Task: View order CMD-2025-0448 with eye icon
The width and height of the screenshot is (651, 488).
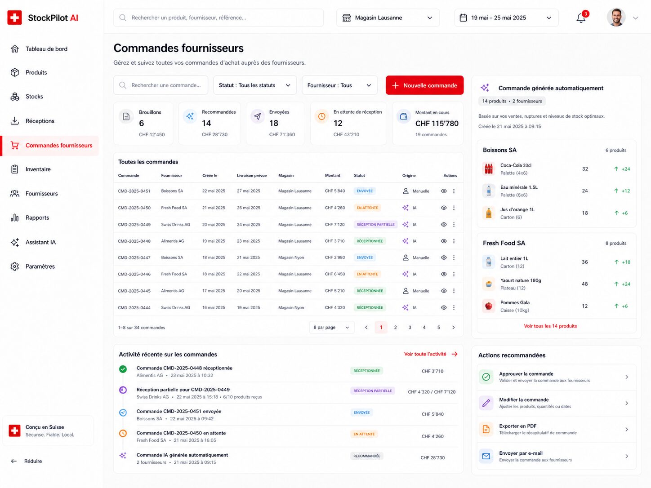Action: (x=444, y=241)
